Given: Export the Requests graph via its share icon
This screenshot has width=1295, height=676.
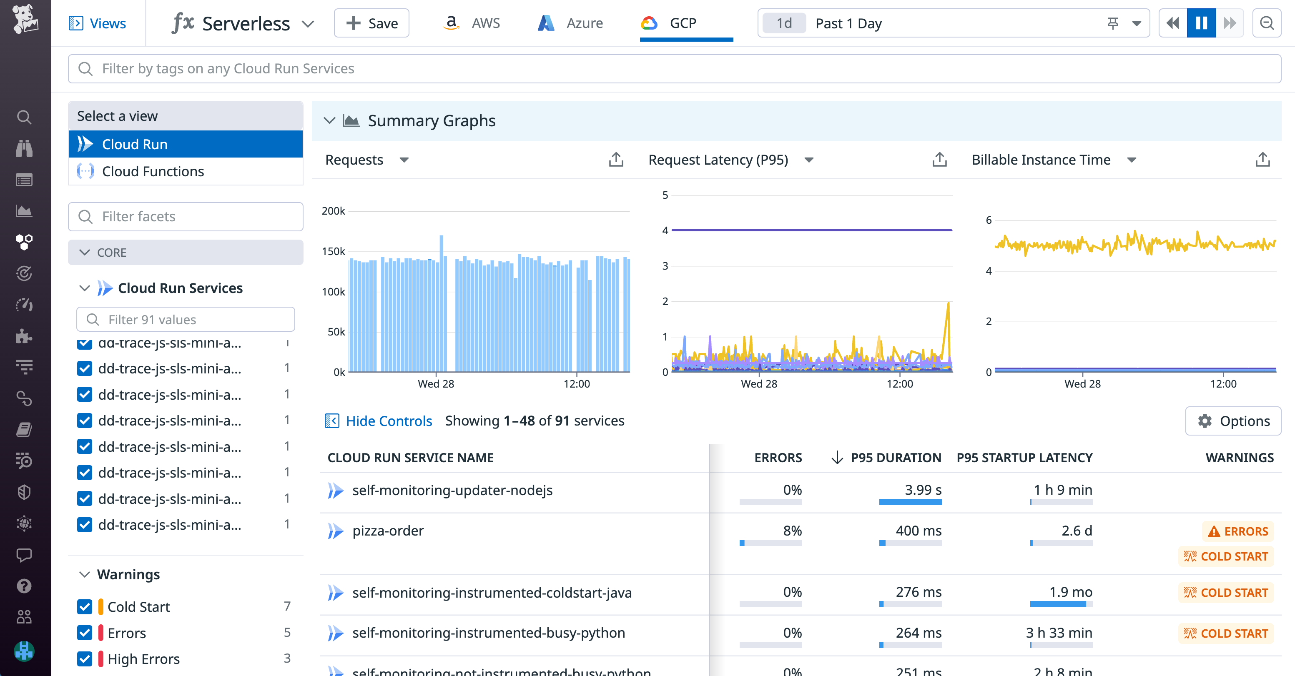Looking at the screenshot, I should [x=615, y=159].
